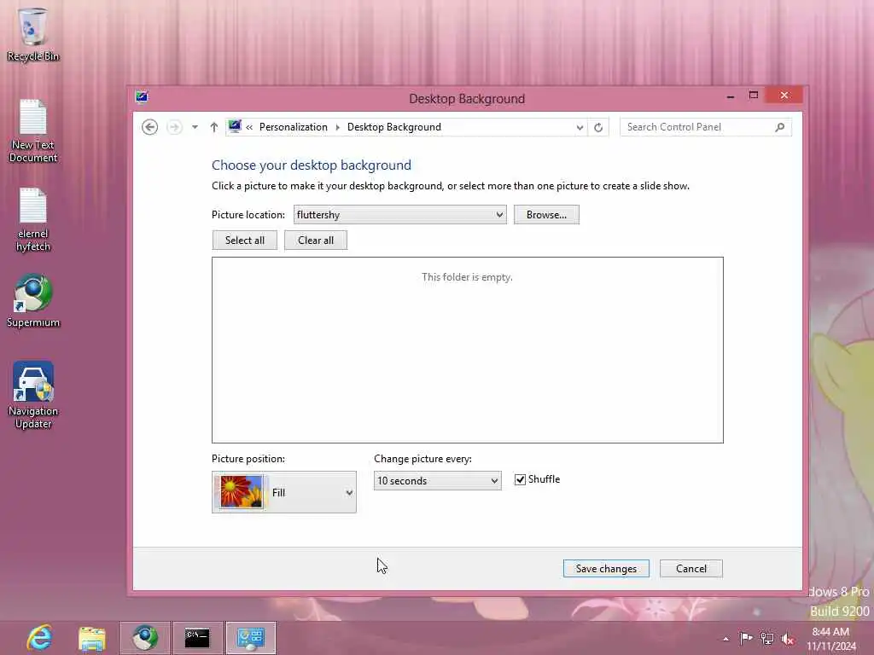Open the Picture location dropdown
Viewport: 874px width, 655px height.
(399, 214)
